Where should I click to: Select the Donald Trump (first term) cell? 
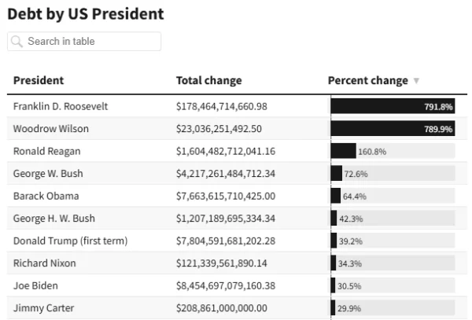point(70,241)
